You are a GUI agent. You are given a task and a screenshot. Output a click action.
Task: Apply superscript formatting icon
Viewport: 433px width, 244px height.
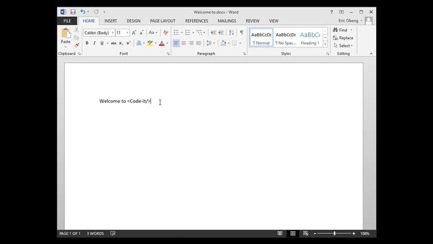[x=128, y=43]
